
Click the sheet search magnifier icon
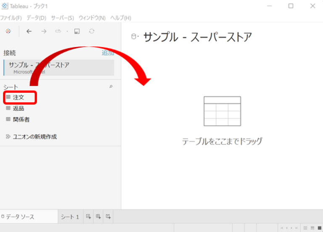tap(111, 86)
